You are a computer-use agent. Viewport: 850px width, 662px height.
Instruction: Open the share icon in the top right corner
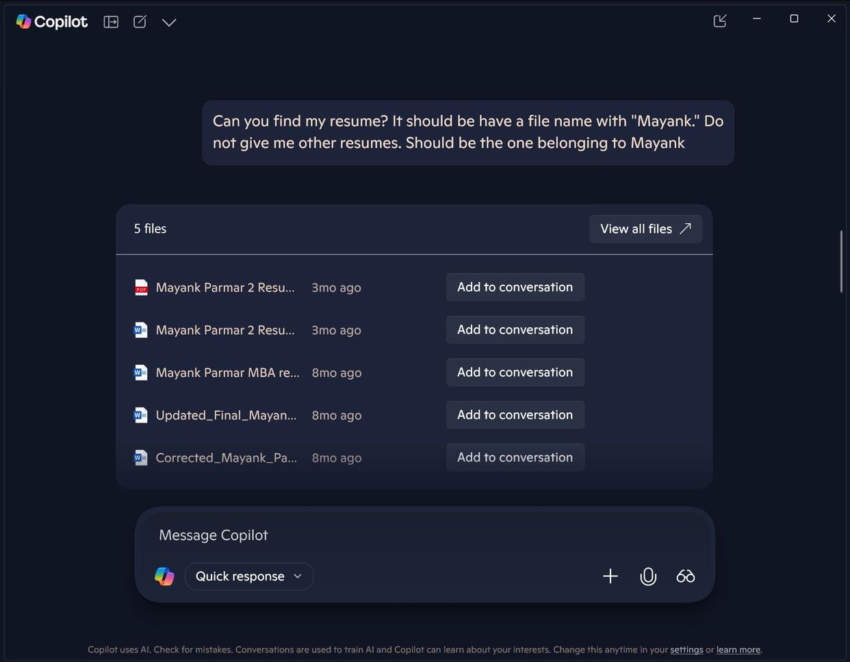(x=719, y=21)
